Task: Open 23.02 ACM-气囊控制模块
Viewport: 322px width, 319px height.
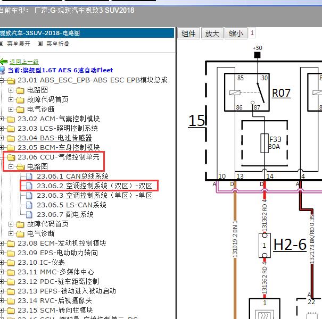Action: tap(59, 119)
